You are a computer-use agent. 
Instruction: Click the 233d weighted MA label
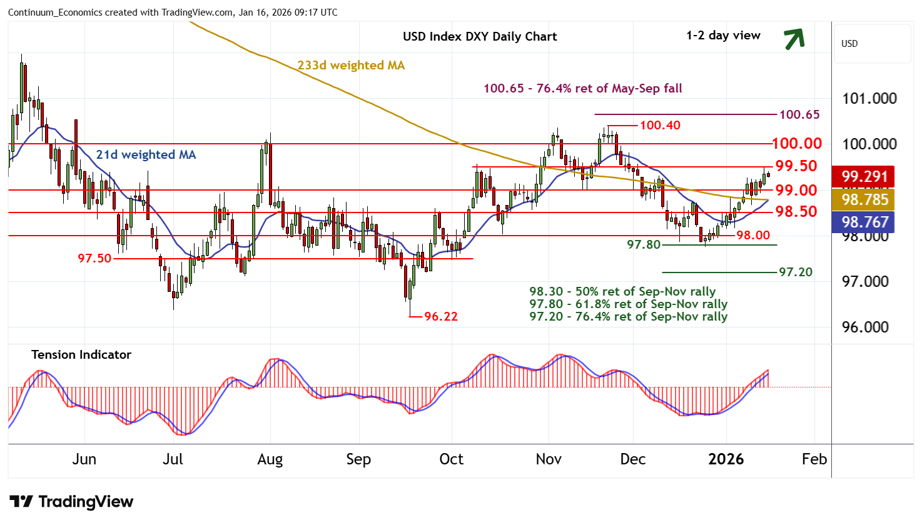351,66
